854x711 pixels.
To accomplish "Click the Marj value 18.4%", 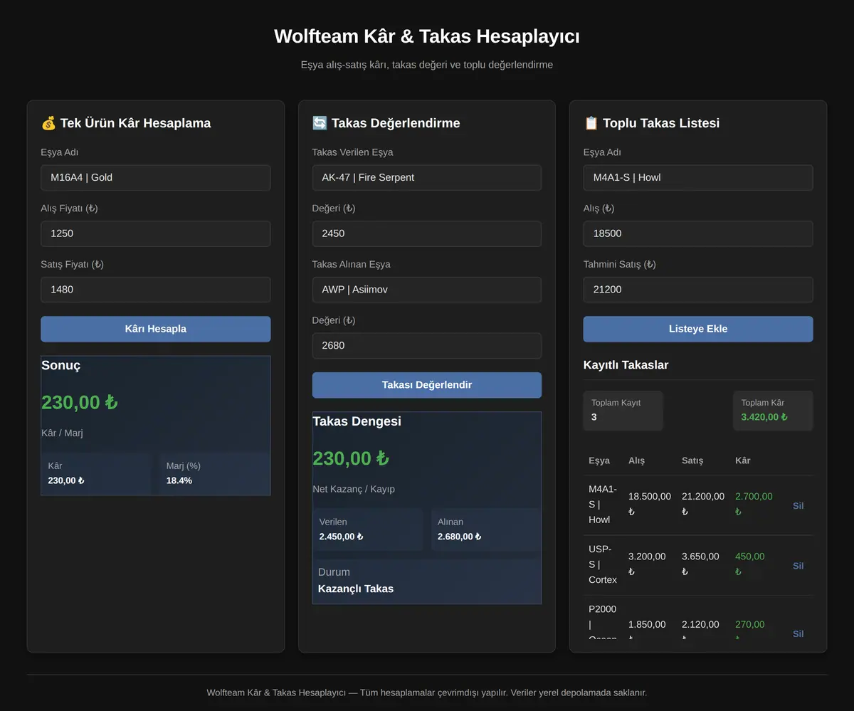I will coord(179,480).
